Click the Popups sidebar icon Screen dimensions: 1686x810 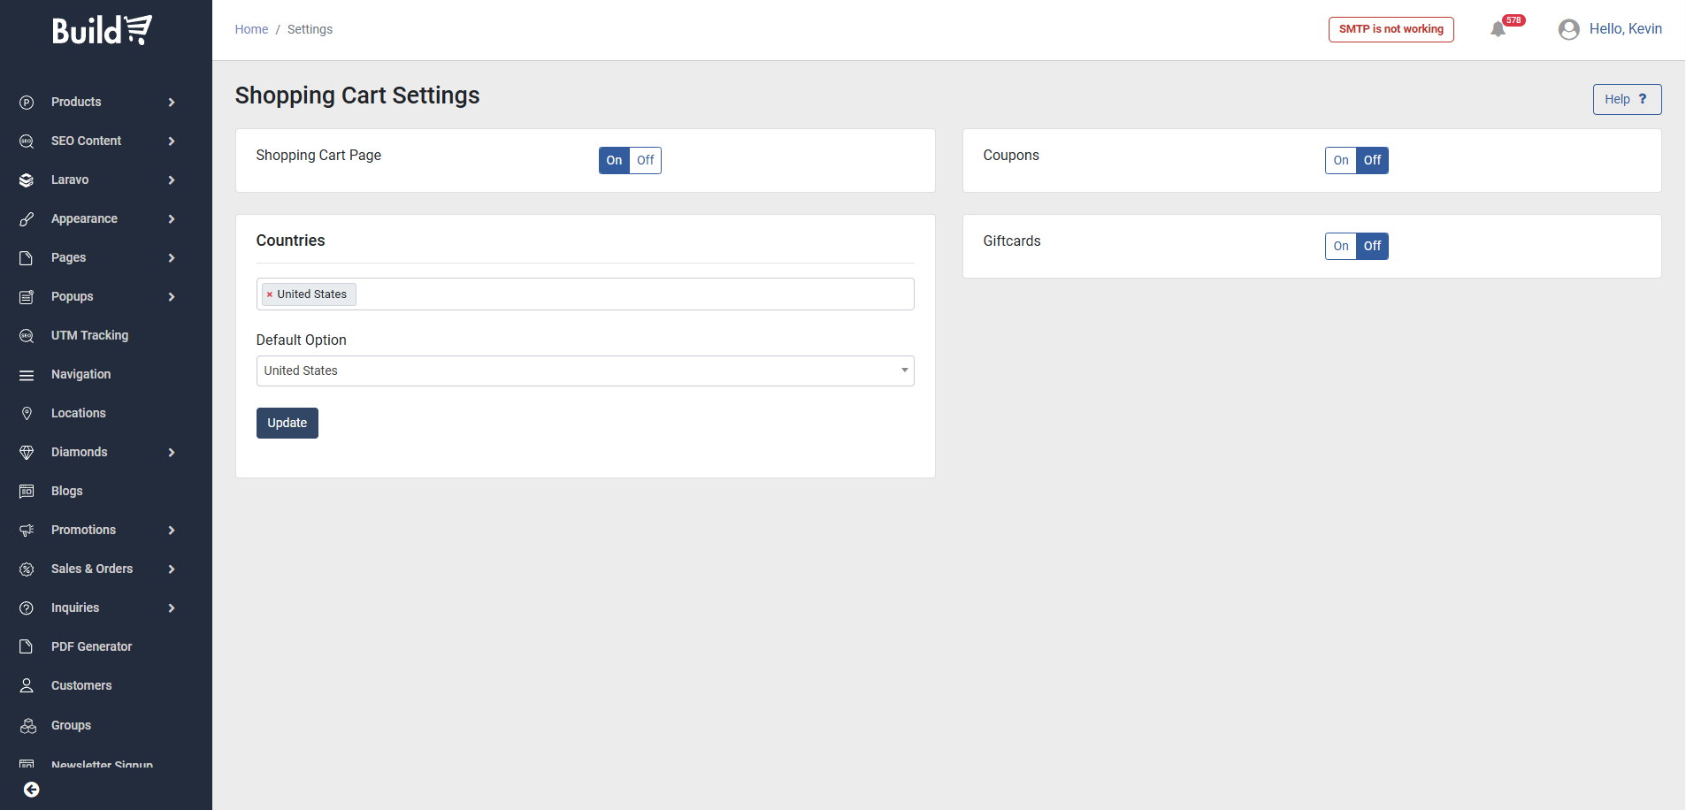pos(27,297)
